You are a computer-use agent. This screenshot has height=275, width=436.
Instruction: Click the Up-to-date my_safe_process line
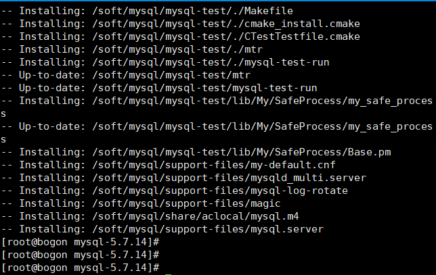click(217, 132)
